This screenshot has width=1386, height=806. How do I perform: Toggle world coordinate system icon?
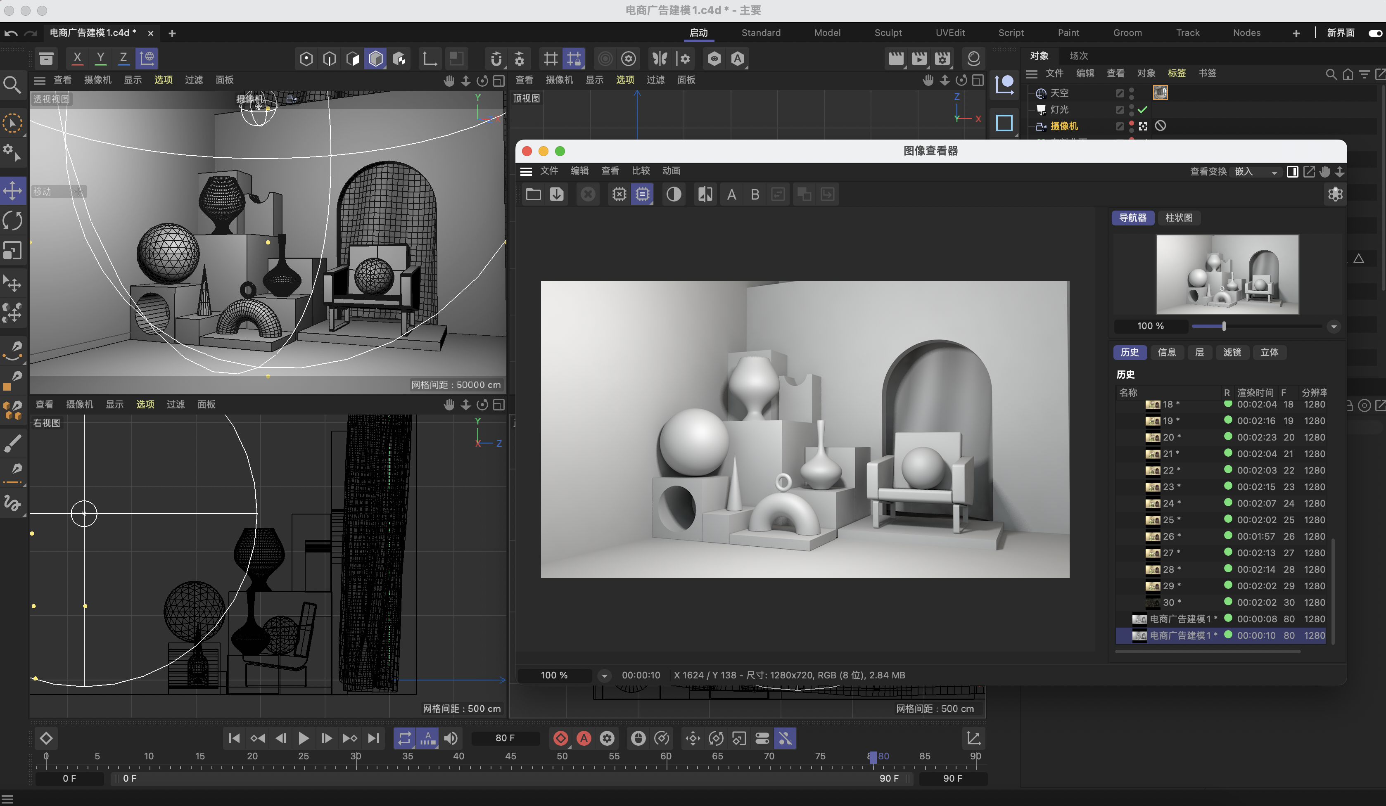147,58
